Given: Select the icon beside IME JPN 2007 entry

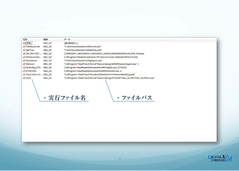Looking at the screenshot, I should coord(24,54).
